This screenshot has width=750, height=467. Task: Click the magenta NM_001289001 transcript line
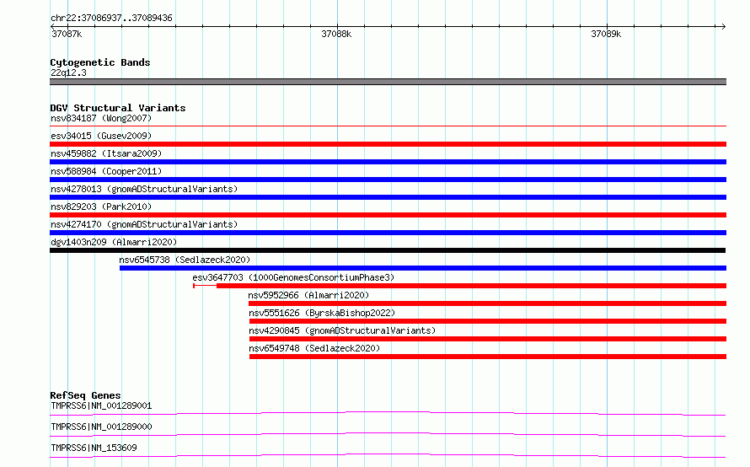tap(388, 413)
